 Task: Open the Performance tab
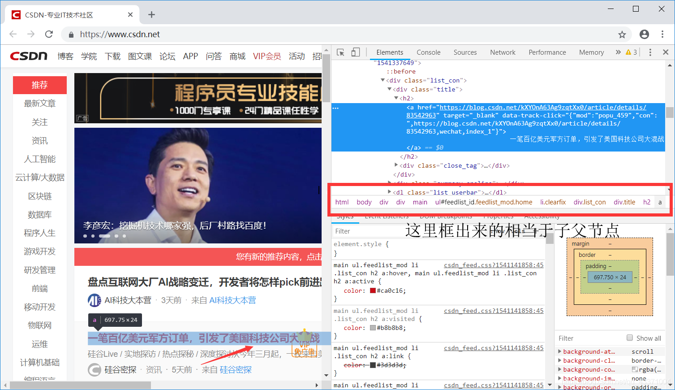coord(547,52)
